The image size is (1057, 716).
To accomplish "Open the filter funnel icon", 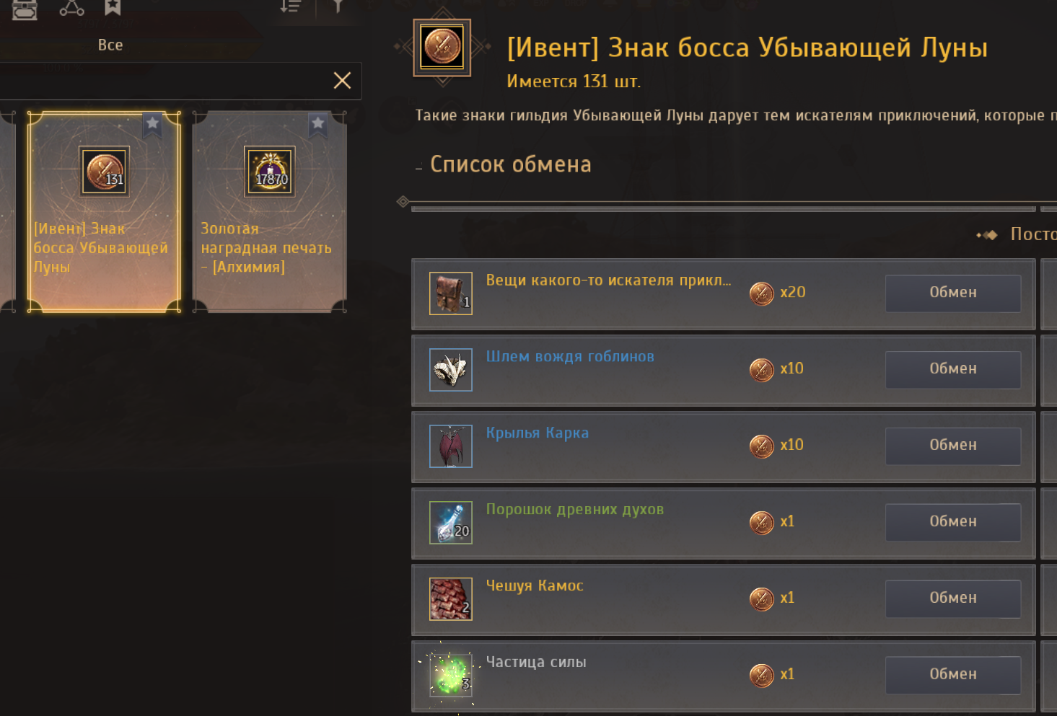I will (x=337, y=6).
